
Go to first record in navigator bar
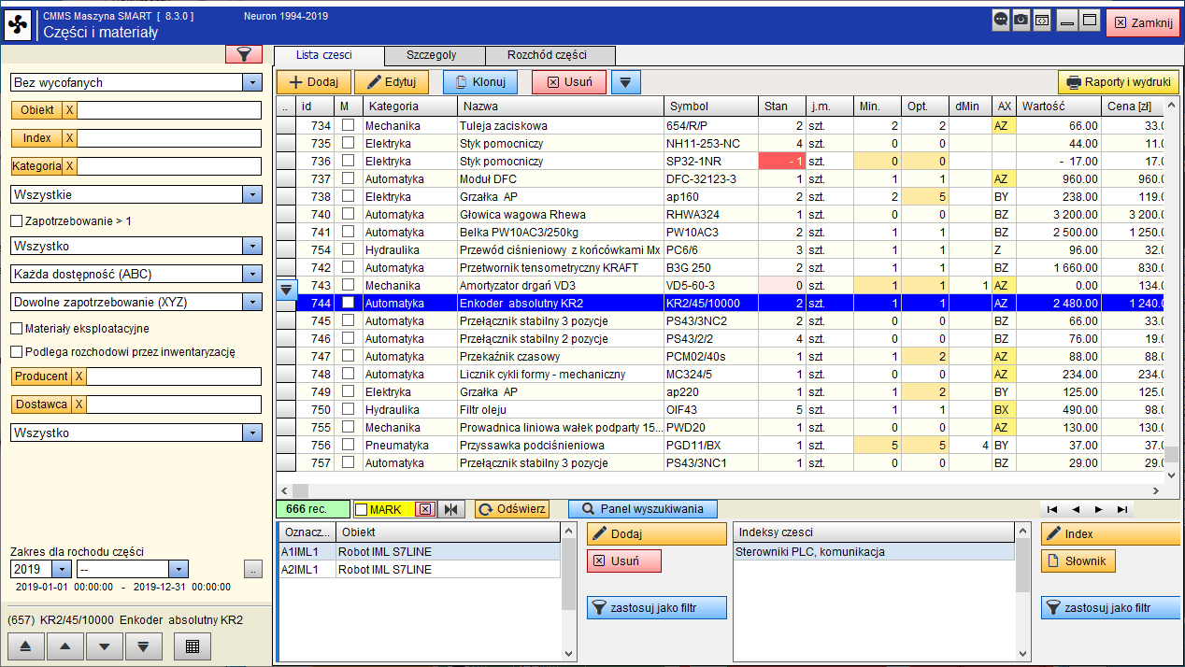tap(1052, 509)
